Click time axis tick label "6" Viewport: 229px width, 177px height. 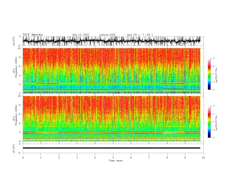coord(131,158)
